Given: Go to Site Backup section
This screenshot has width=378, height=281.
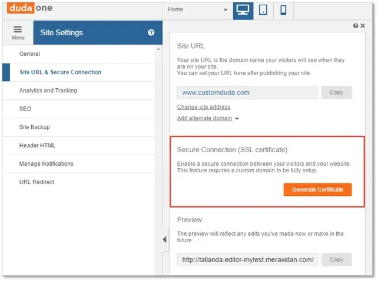Looking at the screenshot, I should [78, 127].
